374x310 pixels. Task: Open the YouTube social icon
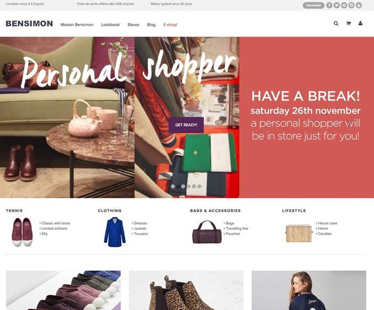pyautogui.click(x=359, y=6)
